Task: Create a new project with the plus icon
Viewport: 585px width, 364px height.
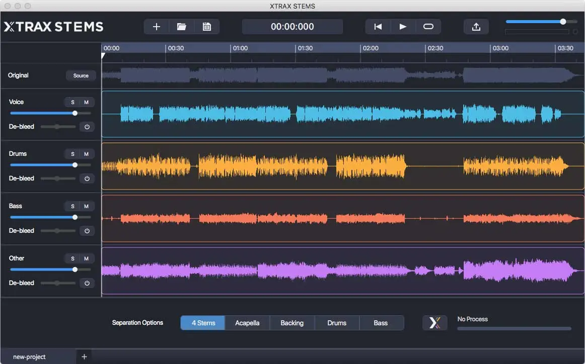Action: coord(156,26)
